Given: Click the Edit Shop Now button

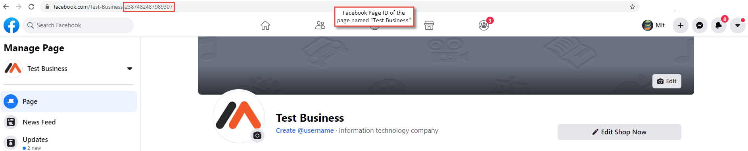Looking at the screenshot, I should [619, 132].
